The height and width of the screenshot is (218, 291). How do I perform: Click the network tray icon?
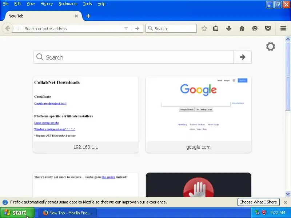tap(257, 213)
